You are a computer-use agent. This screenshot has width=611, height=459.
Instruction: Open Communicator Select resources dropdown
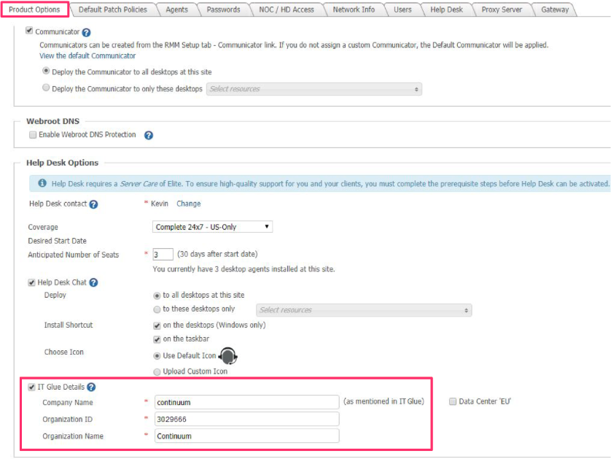tap(314, 89)
